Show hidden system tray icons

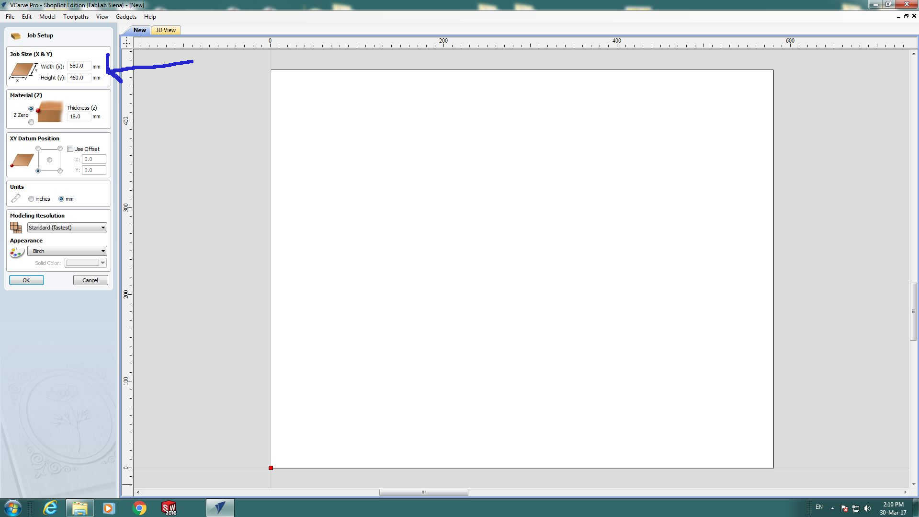tap(832, 508)
